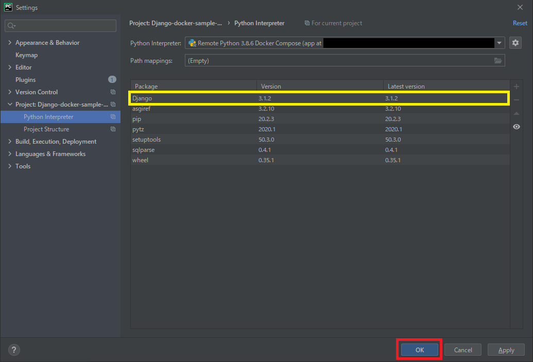Open the Path mappings folder browse icon
Viewport: 533px width, 362px height.
497,60
